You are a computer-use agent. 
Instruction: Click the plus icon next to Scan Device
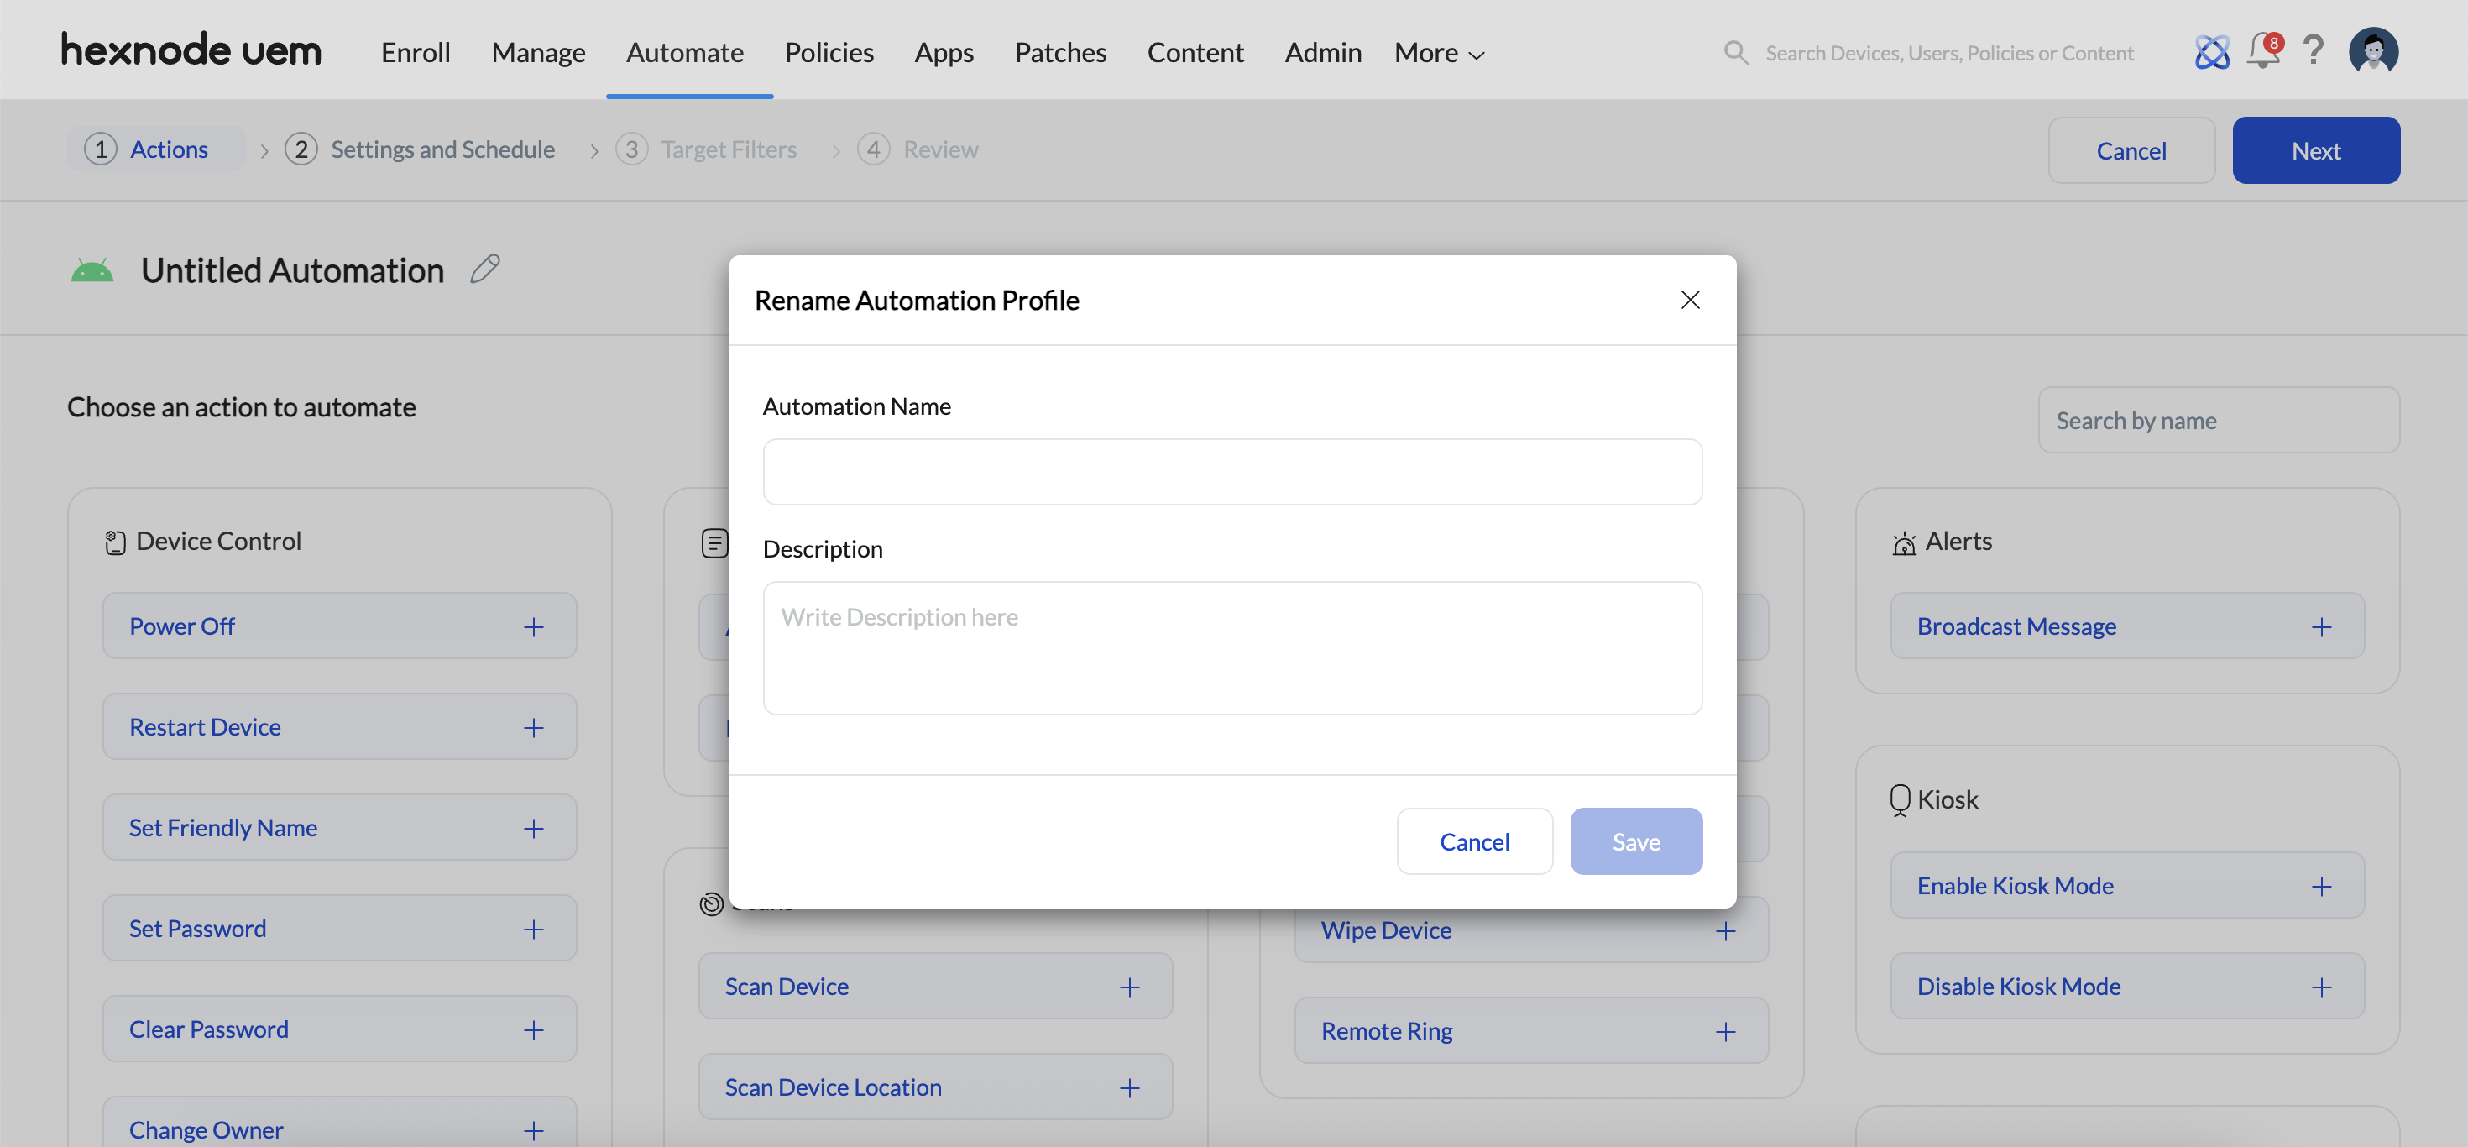click(1130, 987)
